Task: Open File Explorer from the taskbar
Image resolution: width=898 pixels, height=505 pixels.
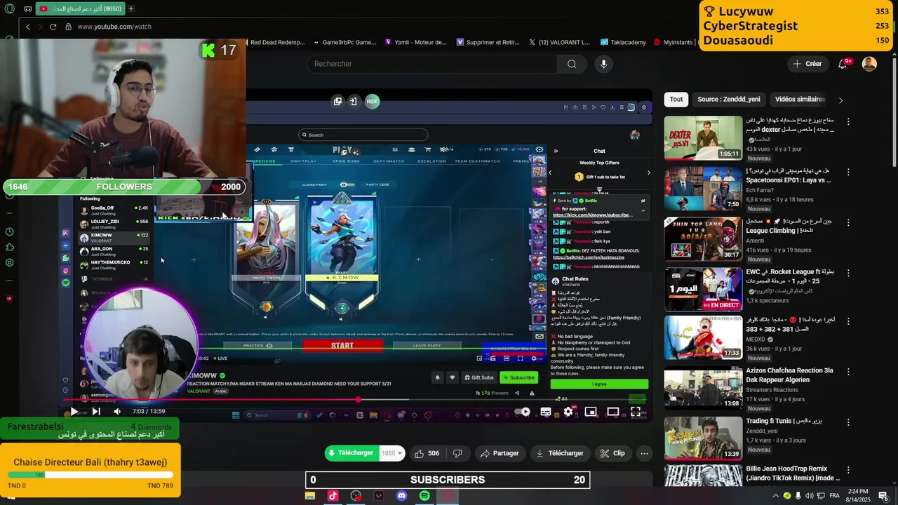Action: [309, 496]
